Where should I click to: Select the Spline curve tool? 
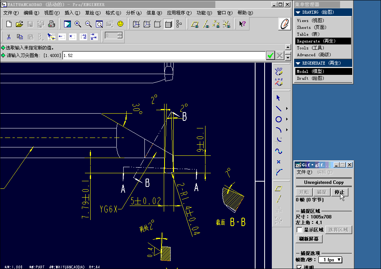click(x=279, y=151)
